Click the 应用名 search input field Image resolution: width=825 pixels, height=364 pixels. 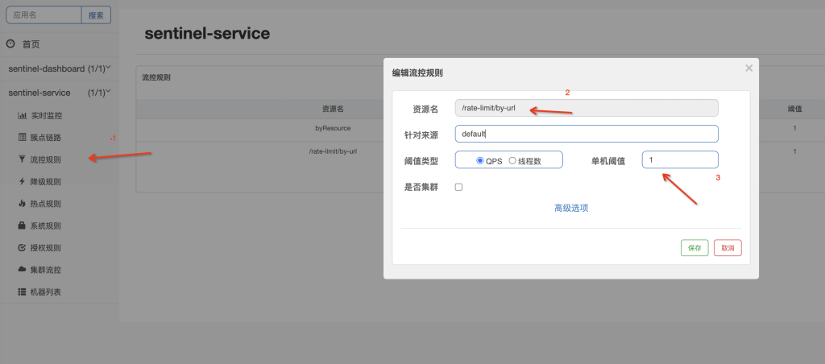(x=44, y=15)
